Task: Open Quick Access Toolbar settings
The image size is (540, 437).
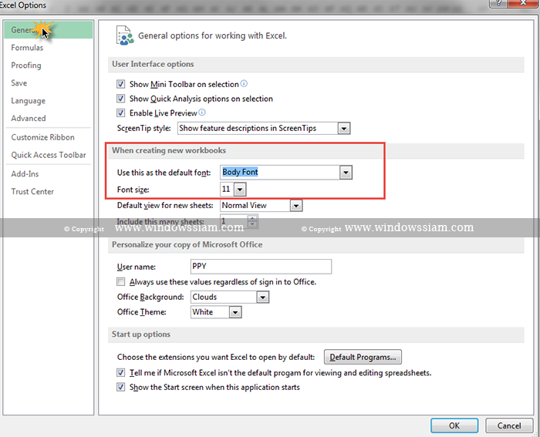Action: pos(49,155)
